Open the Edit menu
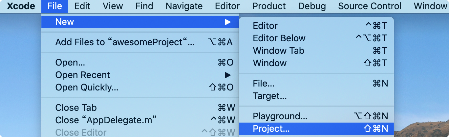The height and width of the screenshot is (137, 449). (82, 6)
